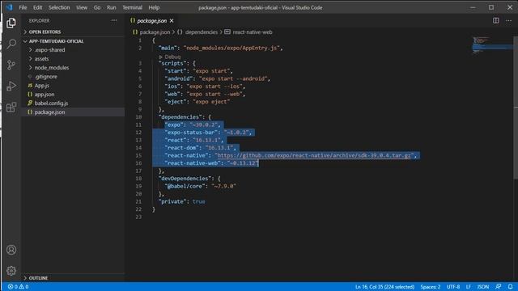Click the editor minimap

pos(492,46)
